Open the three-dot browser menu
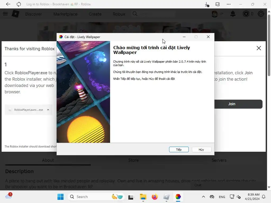The width and height of the screenshot is (271, 203). tap(228, 4)
